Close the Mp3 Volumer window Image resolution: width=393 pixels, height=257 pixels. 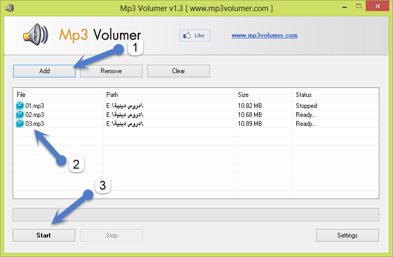pyautogui.click(x=377, y=6)
